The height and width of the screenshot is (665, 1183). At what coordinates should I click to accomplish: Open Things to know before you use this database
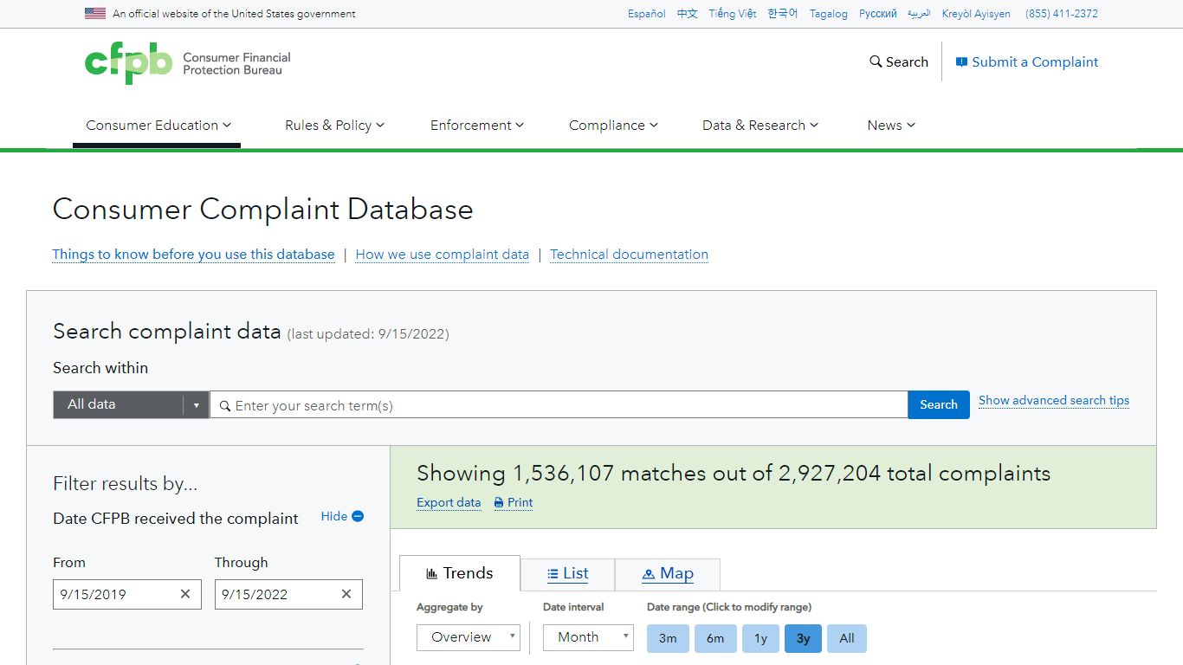(x=193, y=255)
